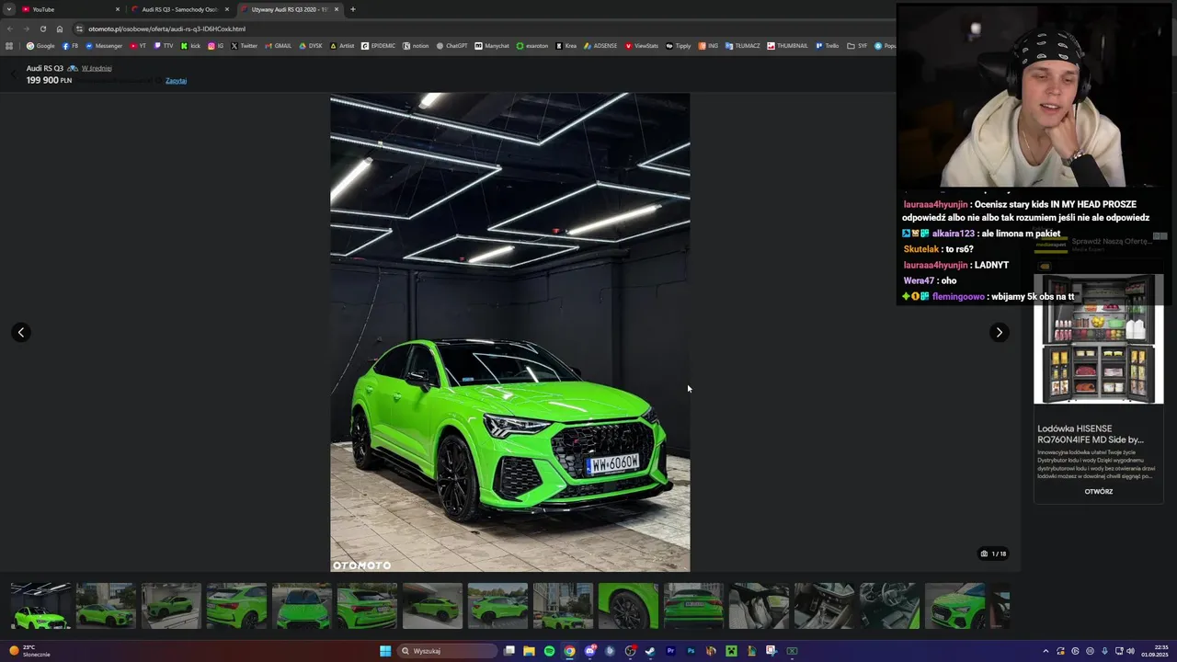Open File Explorer from the taskbar
The image size is (1177, 662).
(x=529, y=651)
